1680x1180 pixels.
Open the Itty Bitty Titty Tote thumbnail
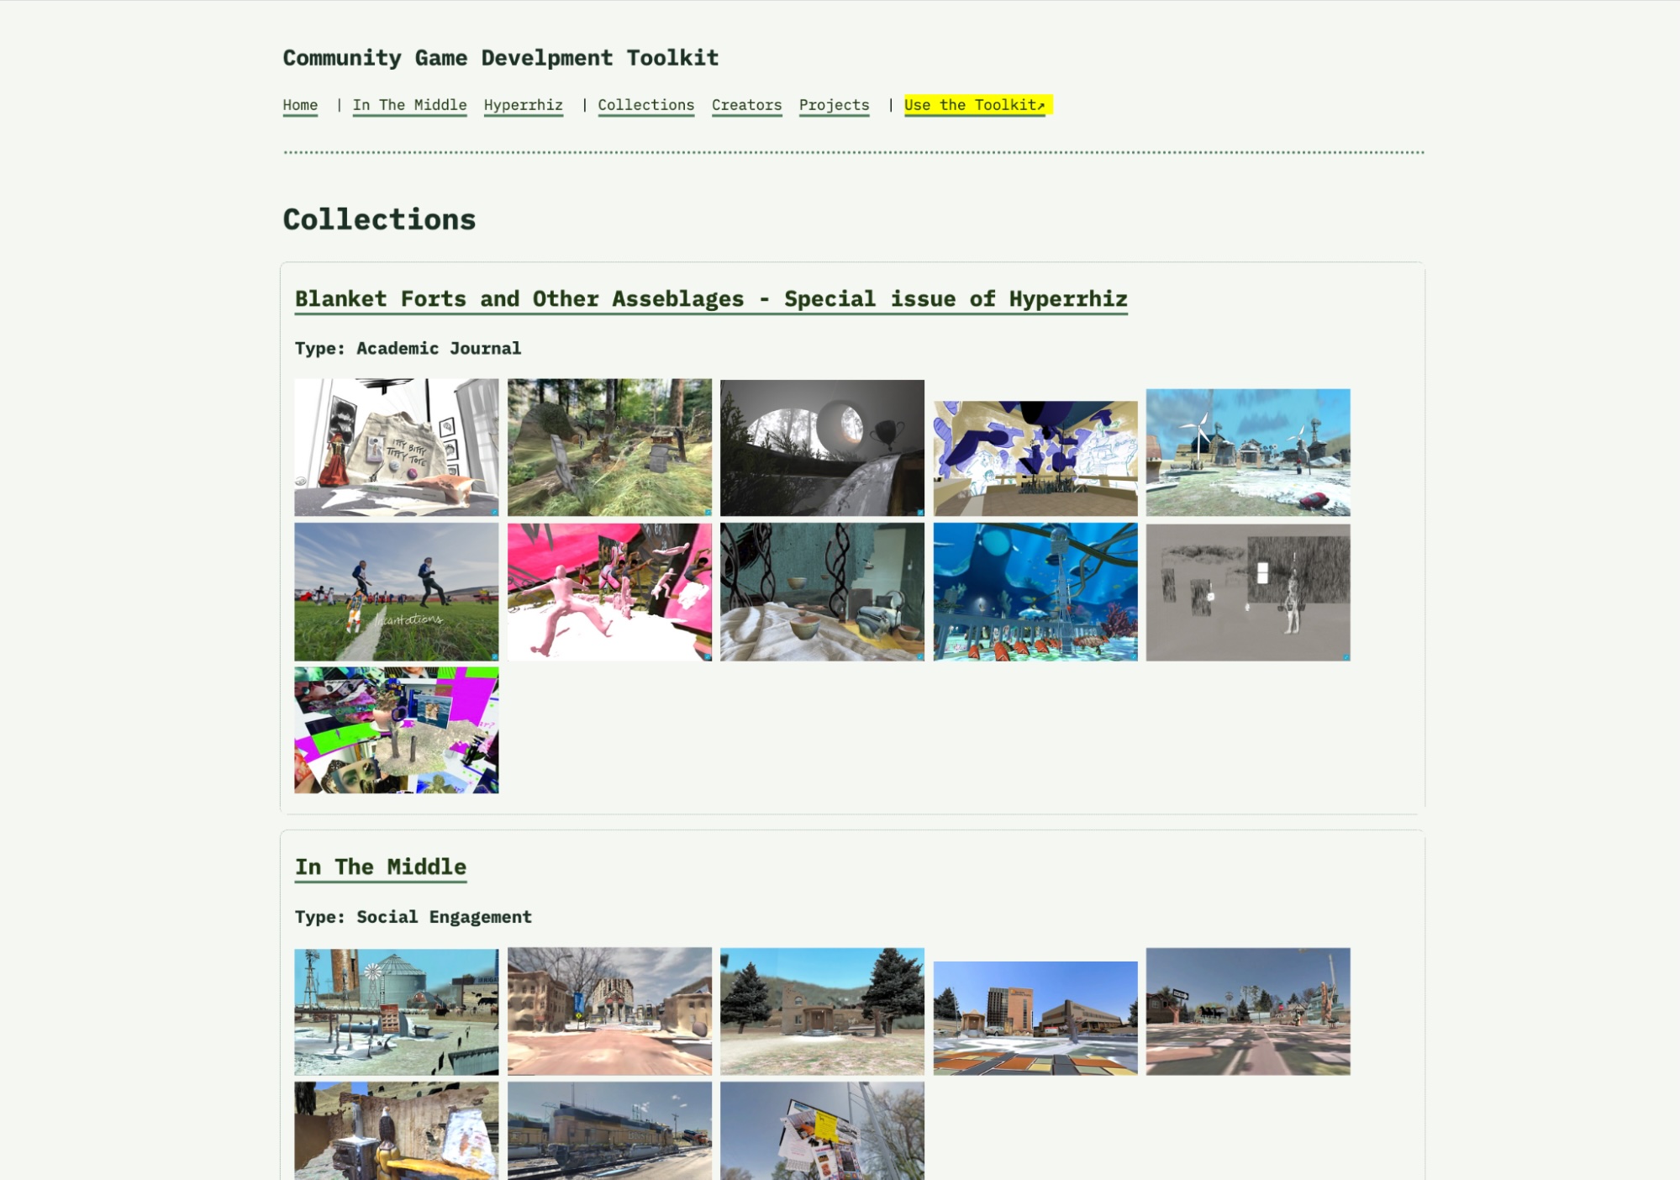tap(396, 447)
